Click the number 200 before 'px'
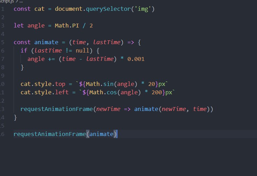 click(156, 92)
